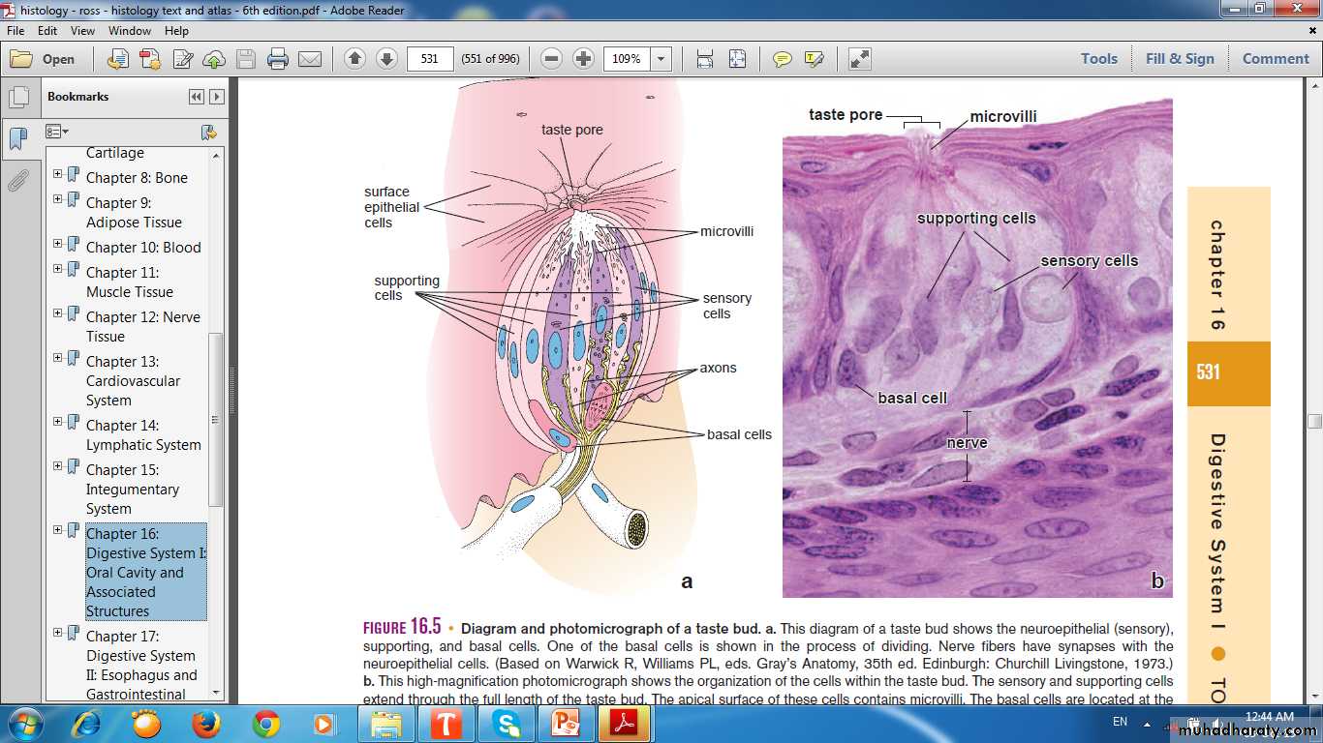Open the Tools pane

tap(1098, 59)
